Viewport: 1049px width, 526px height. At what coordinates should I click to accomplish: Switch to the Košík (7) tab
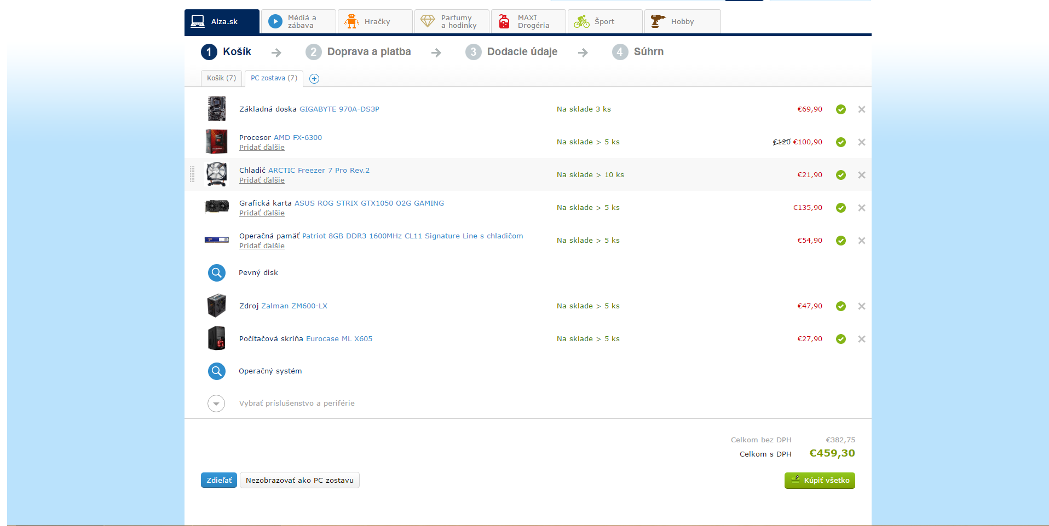point(221,78)
